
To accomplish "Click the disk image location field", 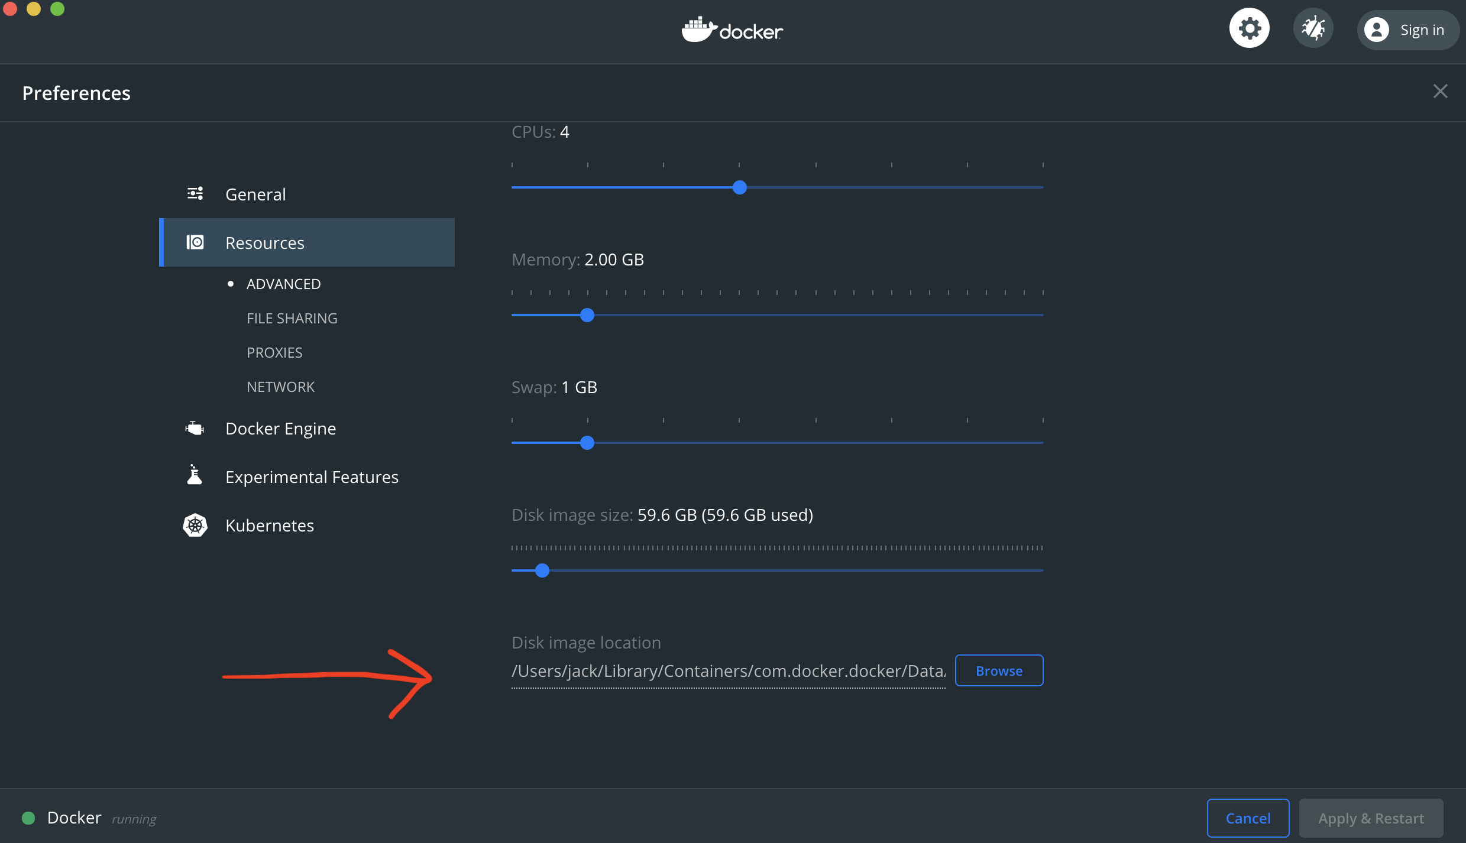I will tap(727, 670).
